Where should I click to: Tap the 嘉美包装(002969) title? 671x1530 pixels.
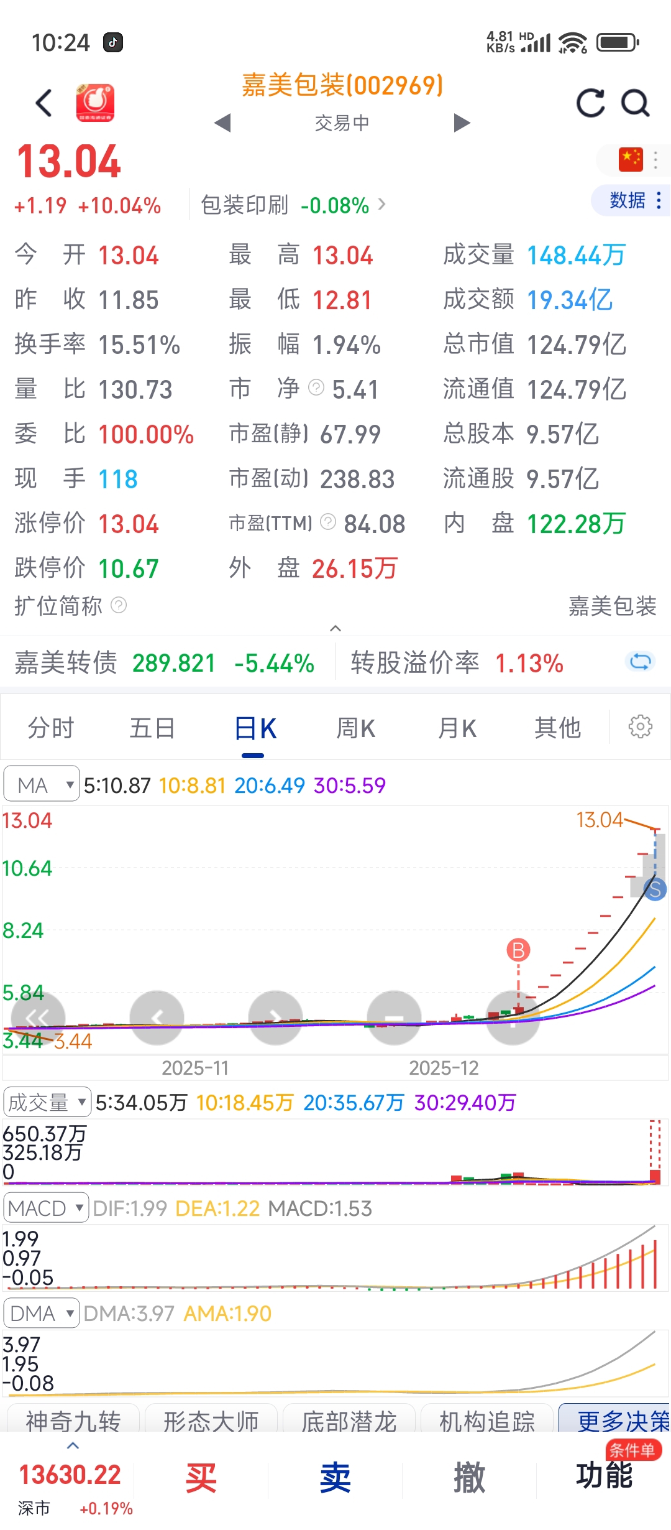(342, 85)
